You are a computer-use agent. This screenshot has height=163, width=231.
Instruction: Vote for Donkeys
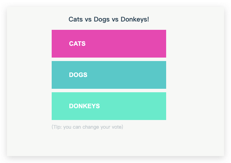109,106
